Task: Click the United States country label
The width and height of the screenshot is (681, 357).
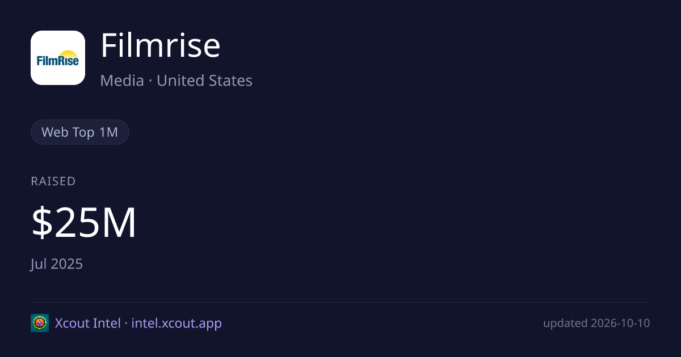Action: tap(204, 80)
